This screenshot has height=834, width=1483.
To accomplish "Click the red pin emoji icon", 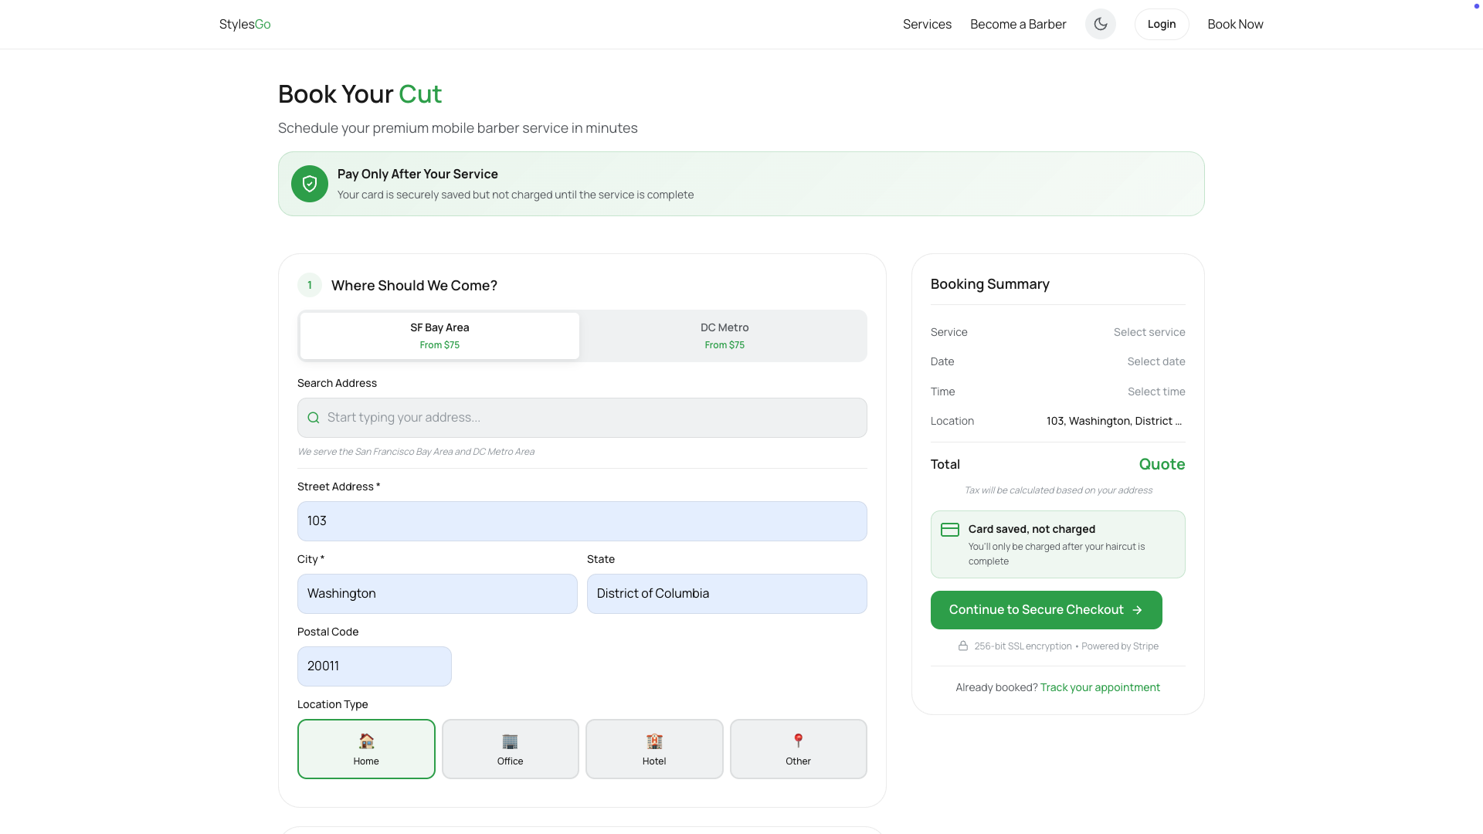I will (798, 741).
